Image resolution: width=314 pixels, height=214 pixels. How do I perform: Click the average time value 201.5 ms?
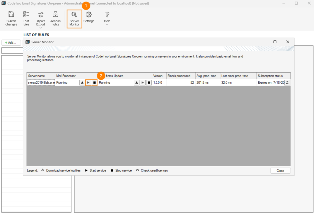[x=202, y=83]
